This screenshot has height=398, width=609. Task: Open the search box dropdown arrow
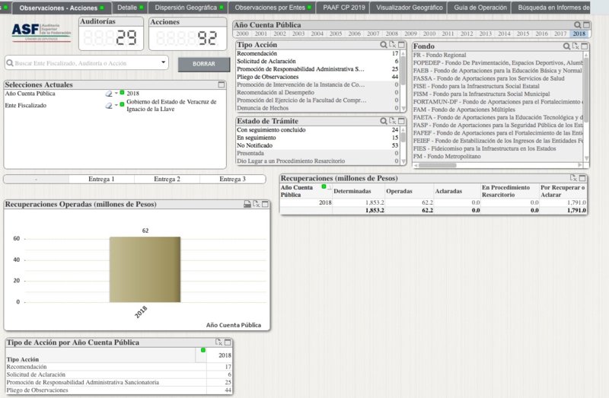click(x=164, y=64)
